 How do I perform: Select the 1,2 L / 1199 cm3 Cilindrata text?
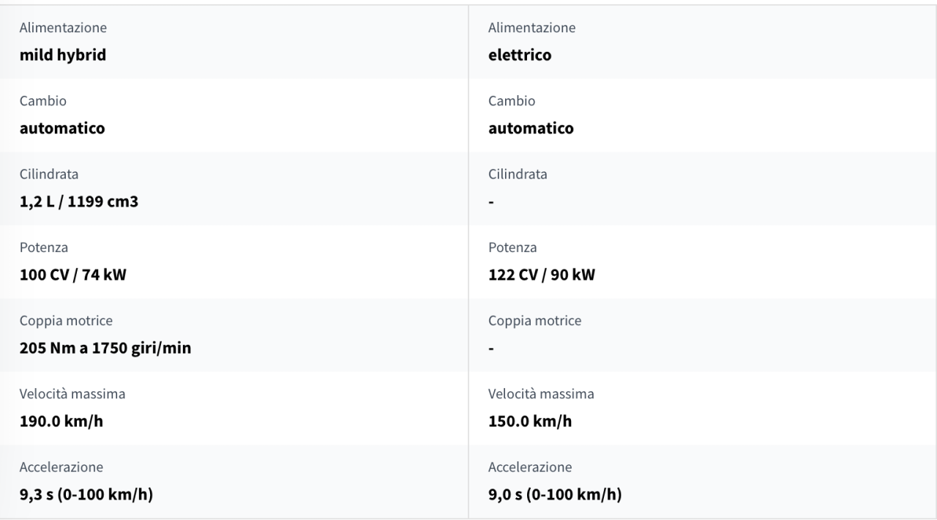tap(79, 201)
